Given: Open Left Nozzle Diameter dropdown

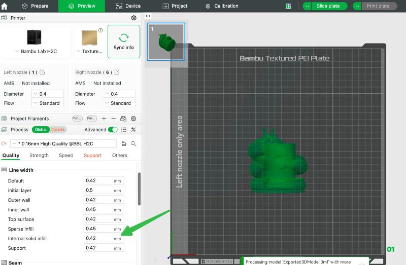Looking at the screenshot, I should click(x=48, y=94).
